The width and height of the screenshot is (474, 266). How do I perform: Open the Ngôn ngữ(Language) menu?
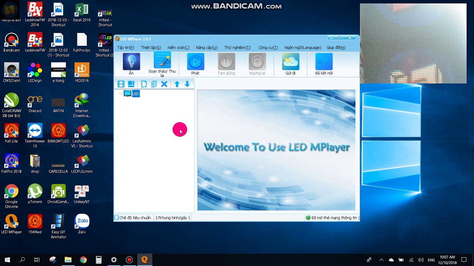303,48
